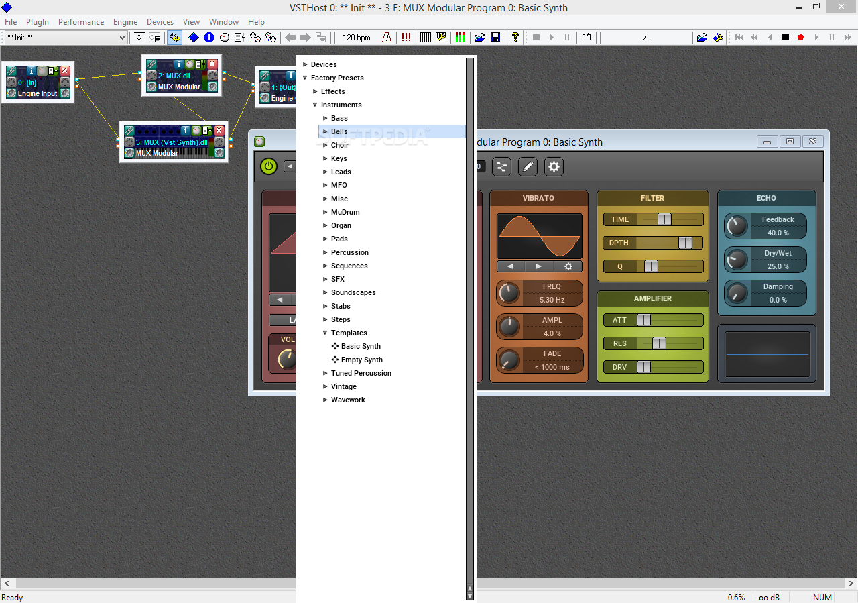Collapse the Instruments category
This screenshot has height=603, width=858.
(315, 105)
